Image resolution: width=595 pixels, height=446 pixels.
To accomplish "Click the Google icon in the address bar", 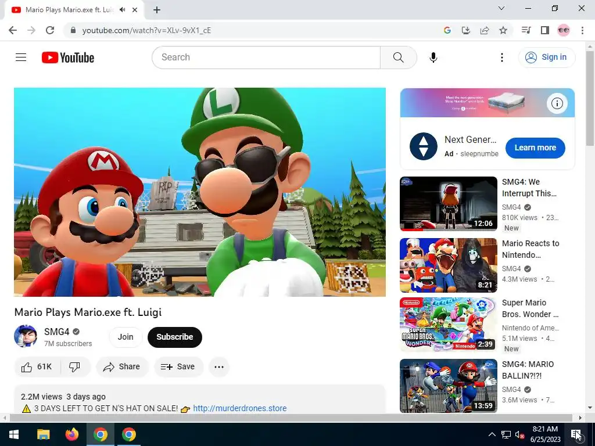I will pos(447,30).
